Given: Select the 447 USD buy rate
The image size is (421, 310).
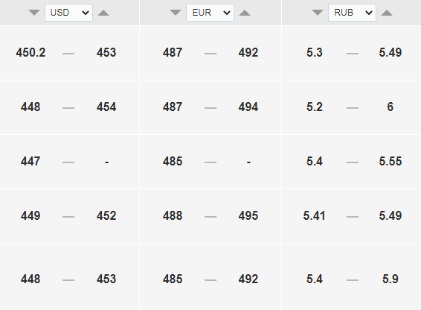Looking at the screenshot, I should tap(30, 161).
